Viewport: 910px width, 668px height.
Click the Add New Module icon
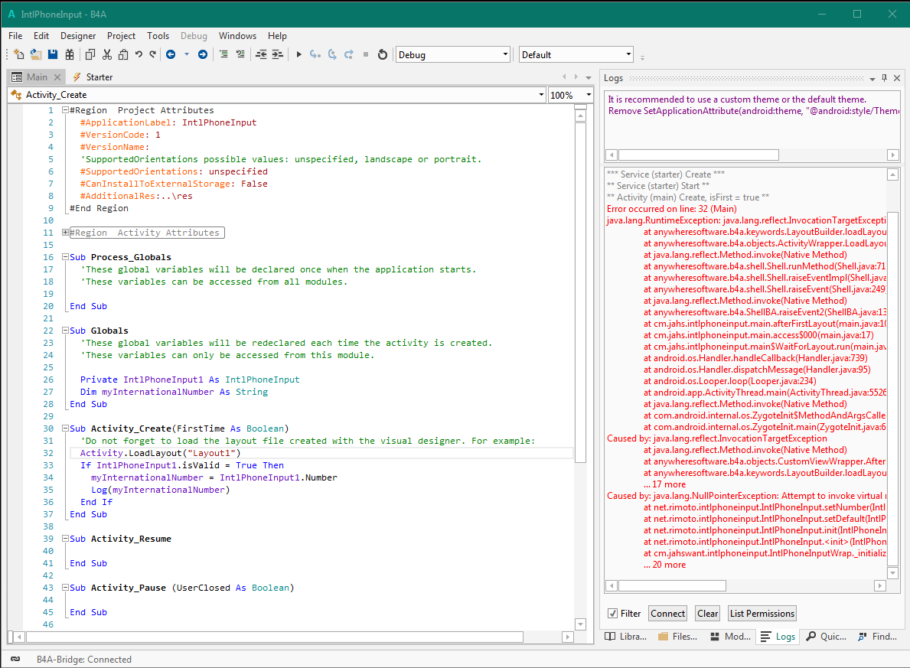point(19,54)
